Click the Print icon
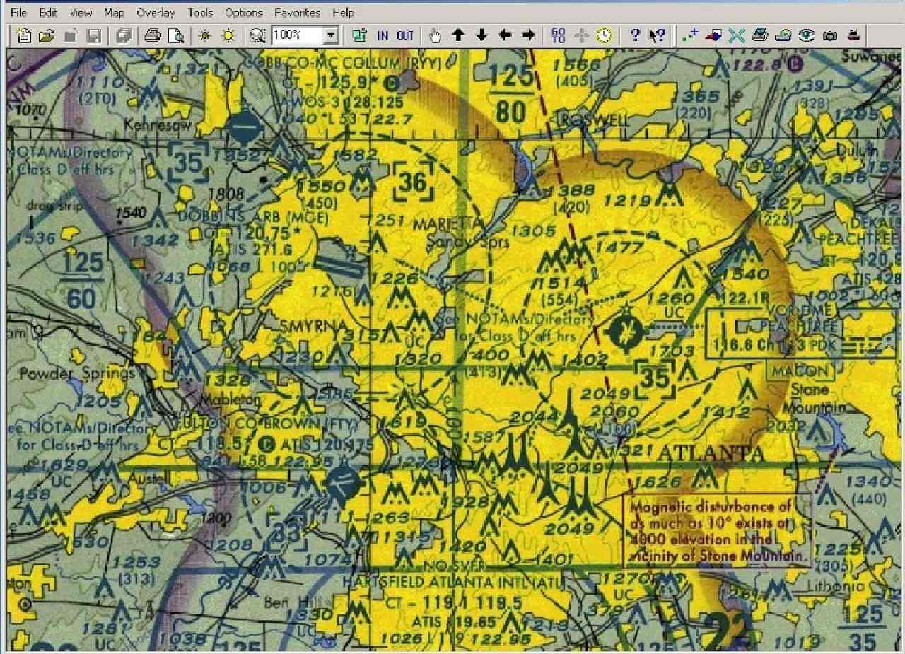Image resolution: width=905 pixels, height=654 pixels. click(x=153, y=35)
